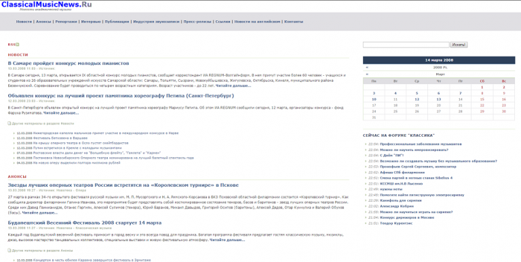Open the Ссылки menu item
Viewport: 521px width, 262px height.
click(223, 22)
